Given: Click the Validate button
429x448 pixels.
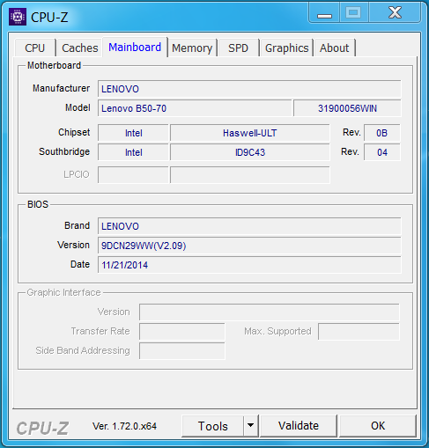Looking at the screenshot, I should pyautogui.click(x=299, y=426).
